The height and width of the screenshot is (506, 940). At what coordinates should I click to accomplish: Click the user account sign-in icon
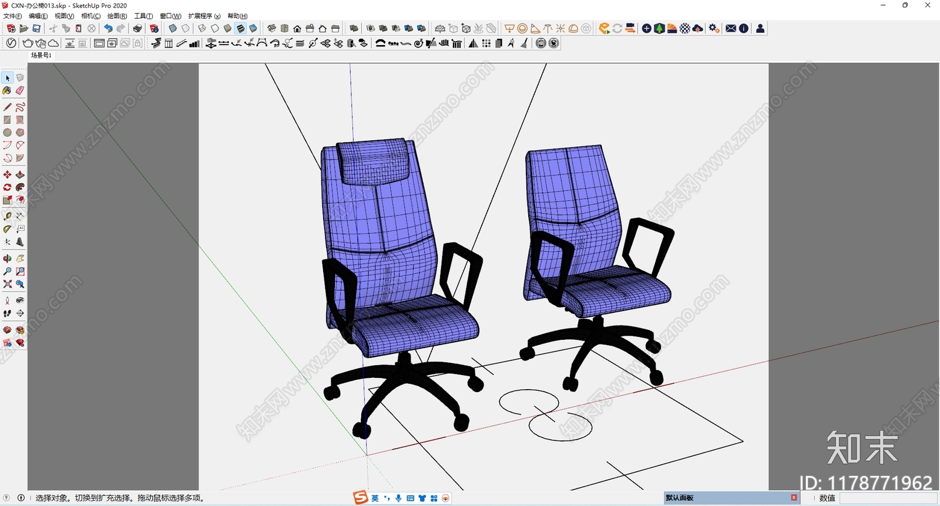click(x=760, y=28)
